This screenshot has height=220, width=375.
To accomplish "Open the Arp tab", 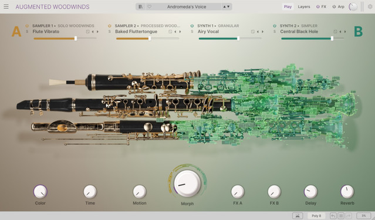I will (x=341, y=6).
